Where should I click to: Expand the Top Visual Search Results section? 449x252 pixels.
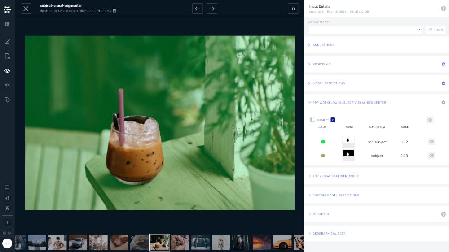(x=335, y=176)
